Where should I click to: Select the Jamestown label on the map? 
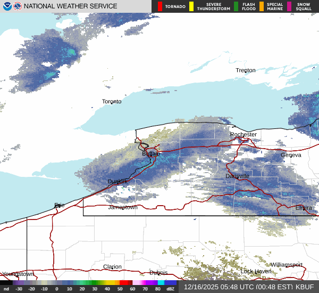click(123, 207)
